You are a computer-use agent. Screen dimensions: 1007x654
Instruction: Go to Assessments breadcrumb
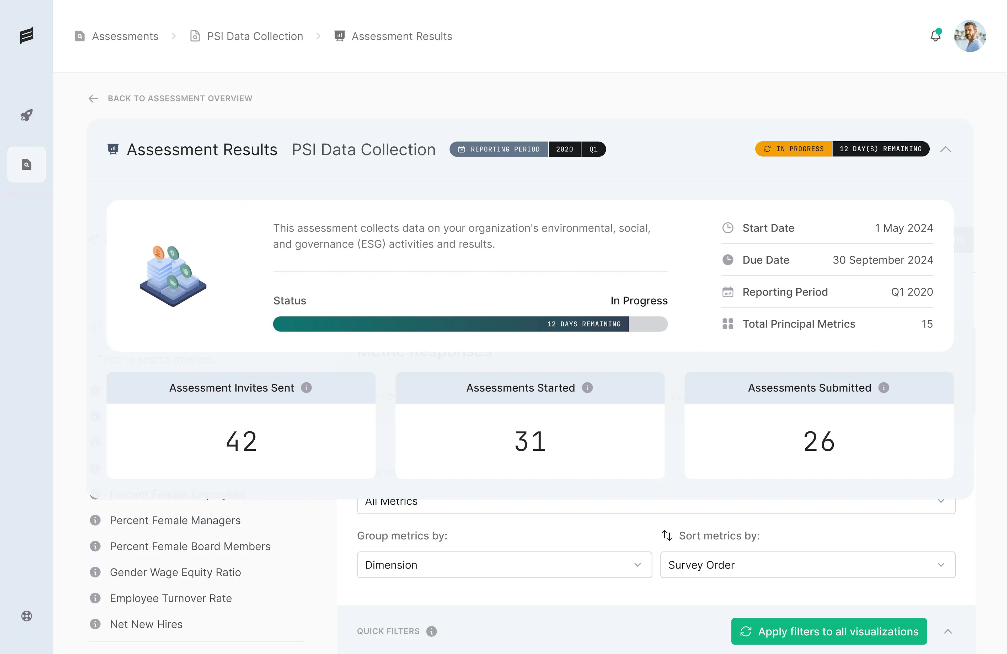pyautogui.click(x=125, y=36)
